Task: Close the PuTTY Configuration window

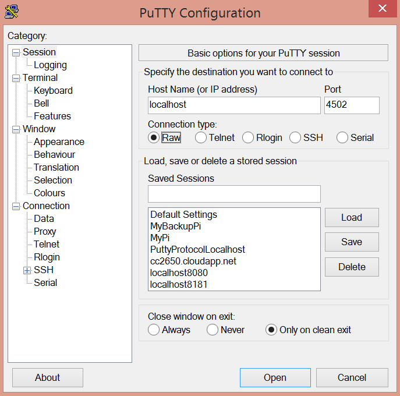Action: pyautogui.click(x=382, y=9)
